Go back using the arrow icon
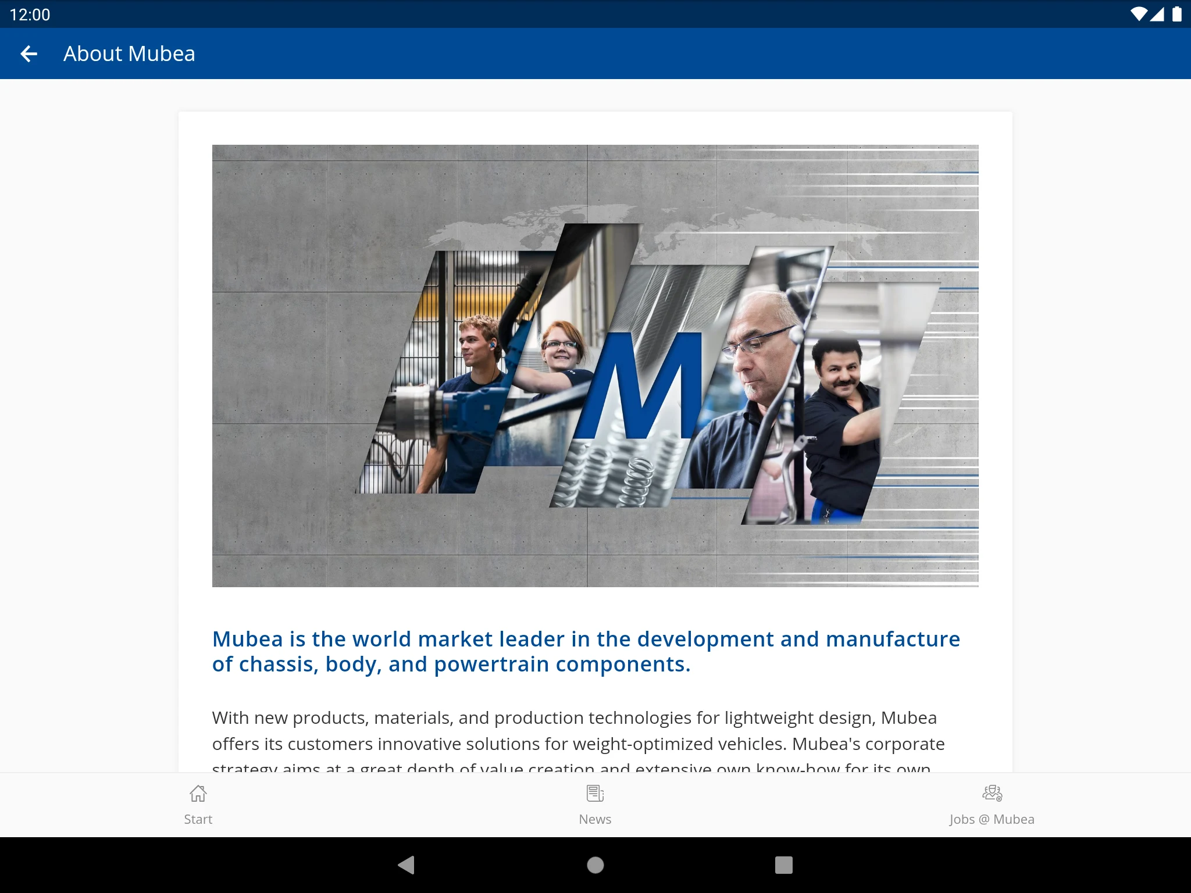The height and width of the screenshot is (893, 1191). [28, 54]
